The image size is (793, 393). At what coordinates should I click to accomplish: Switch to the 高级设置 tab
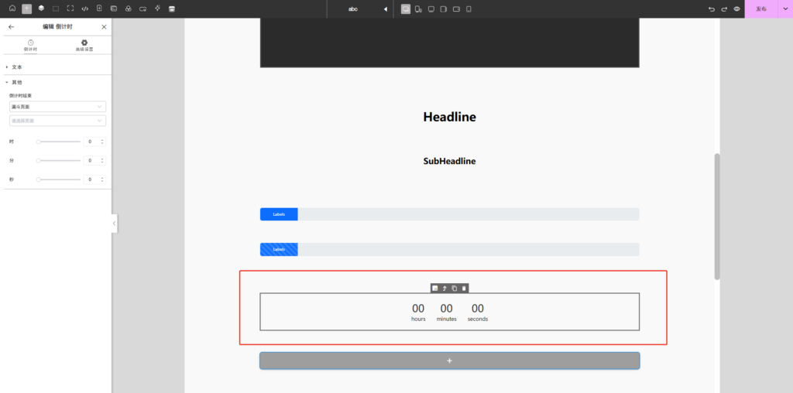(84, 45)
